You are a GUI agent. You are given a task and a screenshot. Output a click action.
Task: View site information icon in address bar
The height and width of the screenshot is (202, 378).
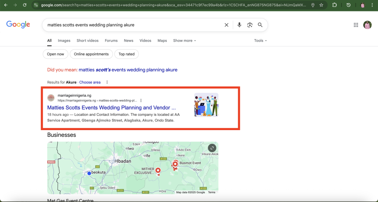pos(36,5)
